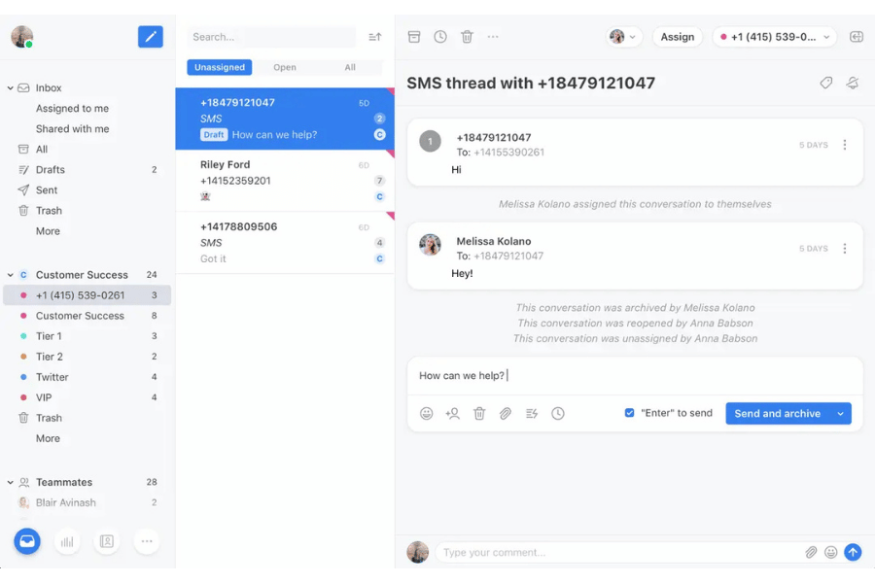Click the Search field
Screen dimensions: 875x583
click(x=271, y=37)
